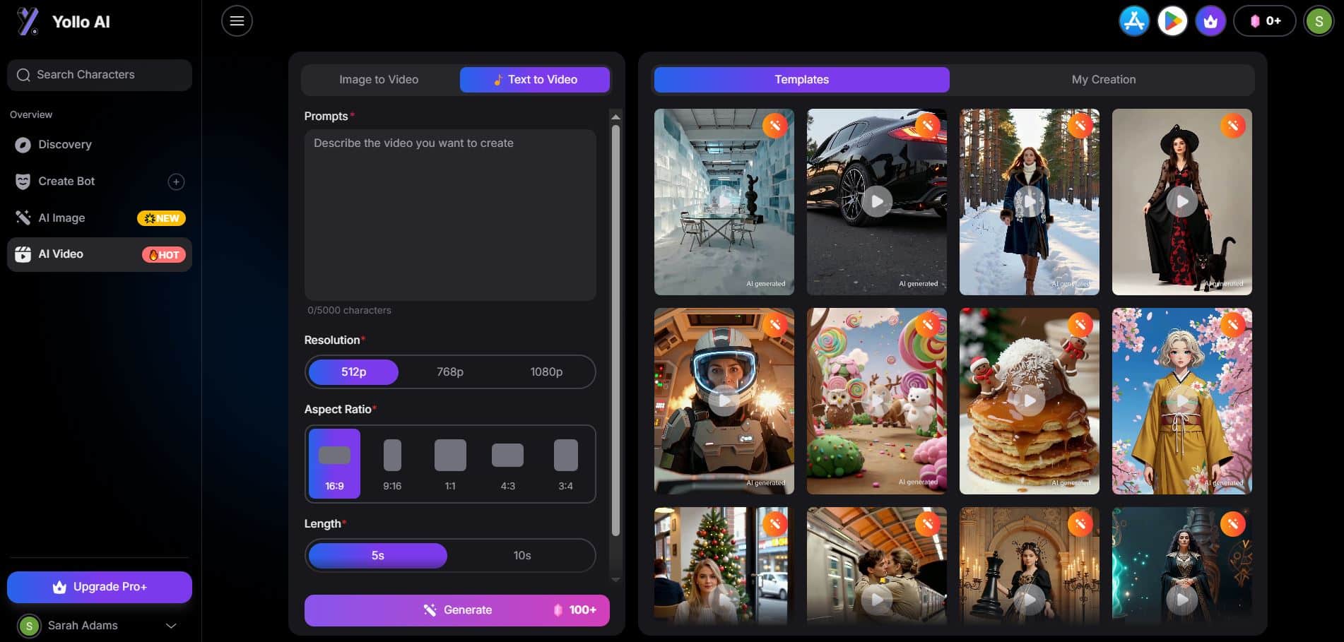Click orange wand icon on witch template
This screenshot has height=642, width=1344.
(1233, 126)
